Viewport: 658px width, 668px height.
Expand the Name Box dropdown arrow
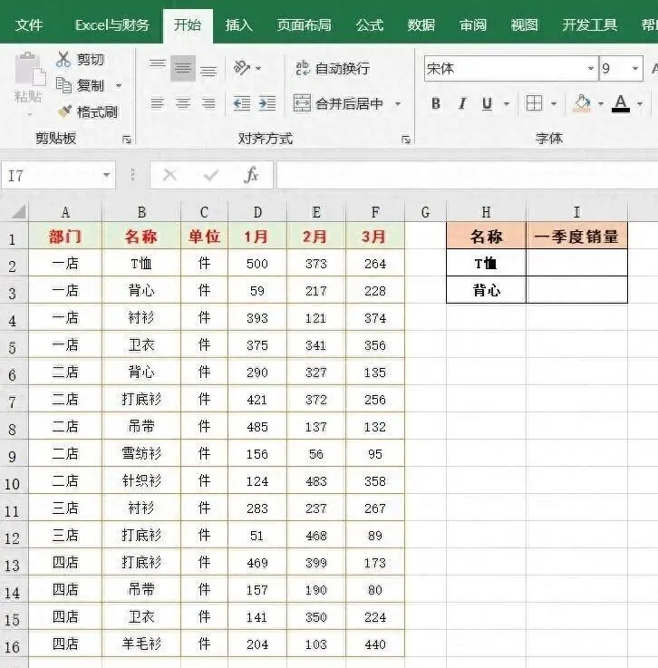pos(106,175)
